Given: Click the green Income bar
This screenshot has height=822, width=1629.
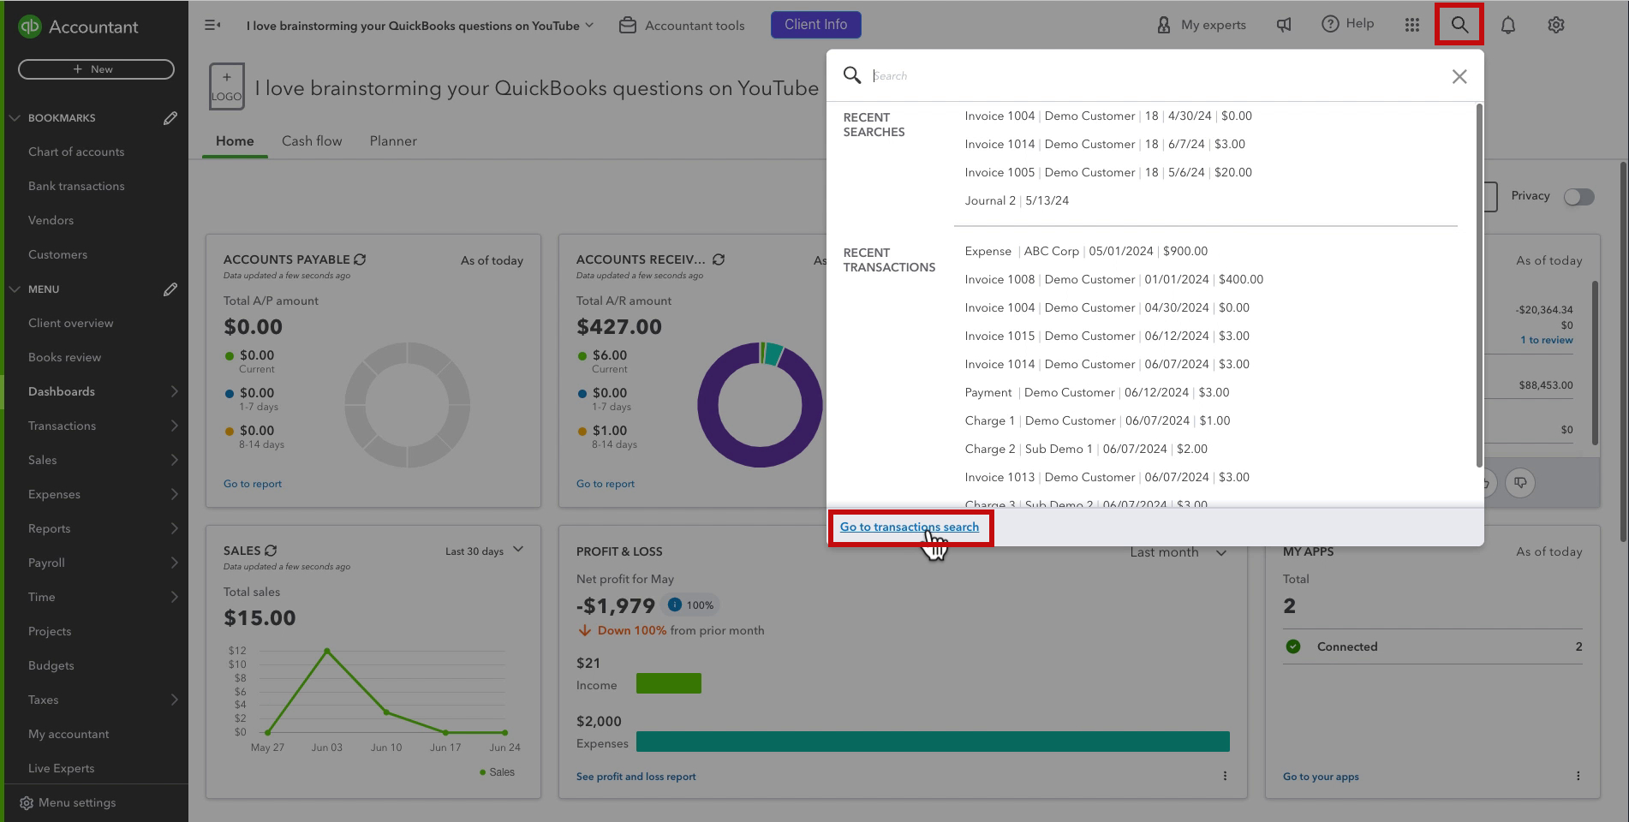Looking at the screenshot, I should point(668,683).
